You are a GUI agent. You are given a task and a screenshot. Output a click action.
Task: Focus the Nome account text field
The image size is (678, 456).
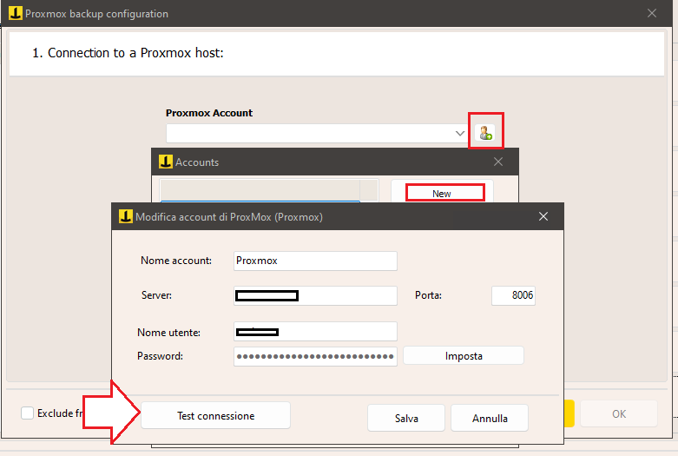[315, 261]
